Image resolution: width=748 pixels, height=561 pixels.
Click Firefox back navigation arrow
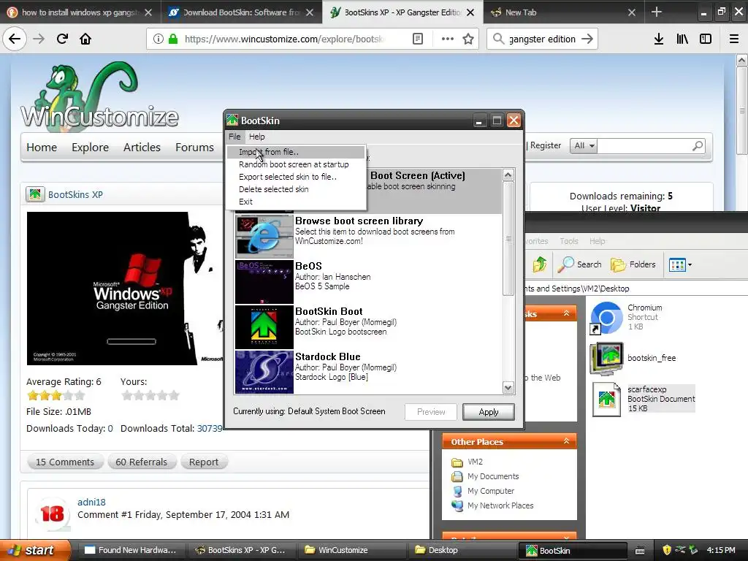15,39
